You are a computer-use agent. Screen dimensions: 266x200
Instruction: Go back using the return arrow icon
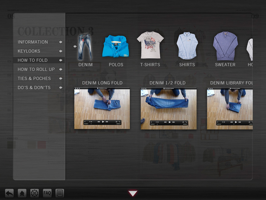point(9,193)
